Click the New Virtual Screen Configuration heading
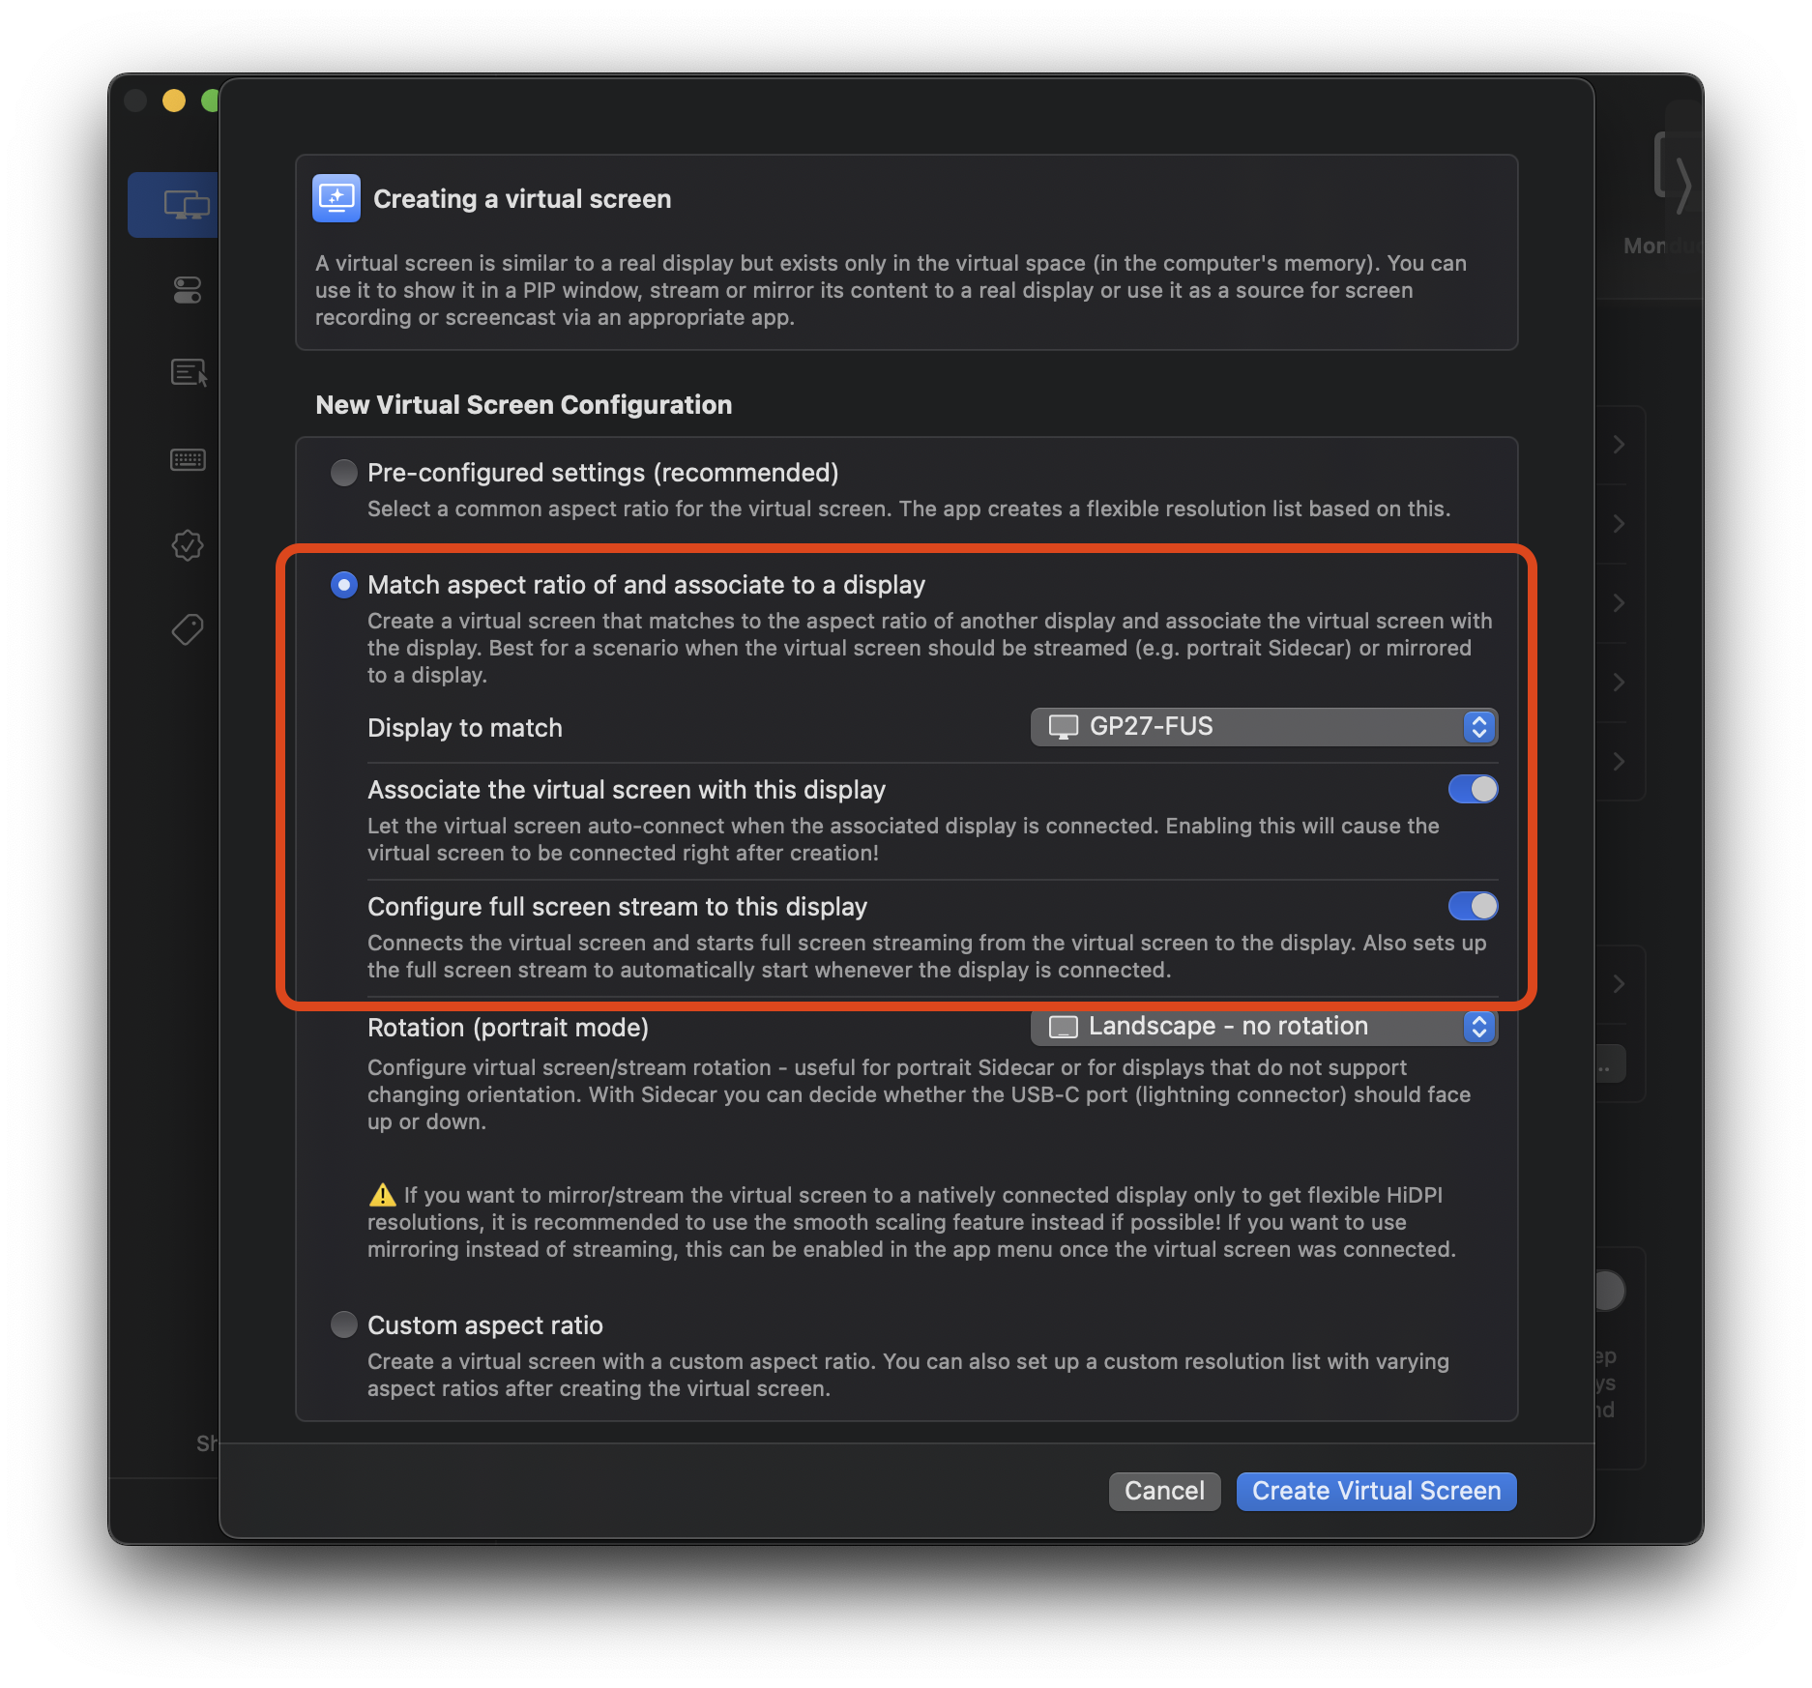Viewport: 1812px width, 1688px height. 523,405
